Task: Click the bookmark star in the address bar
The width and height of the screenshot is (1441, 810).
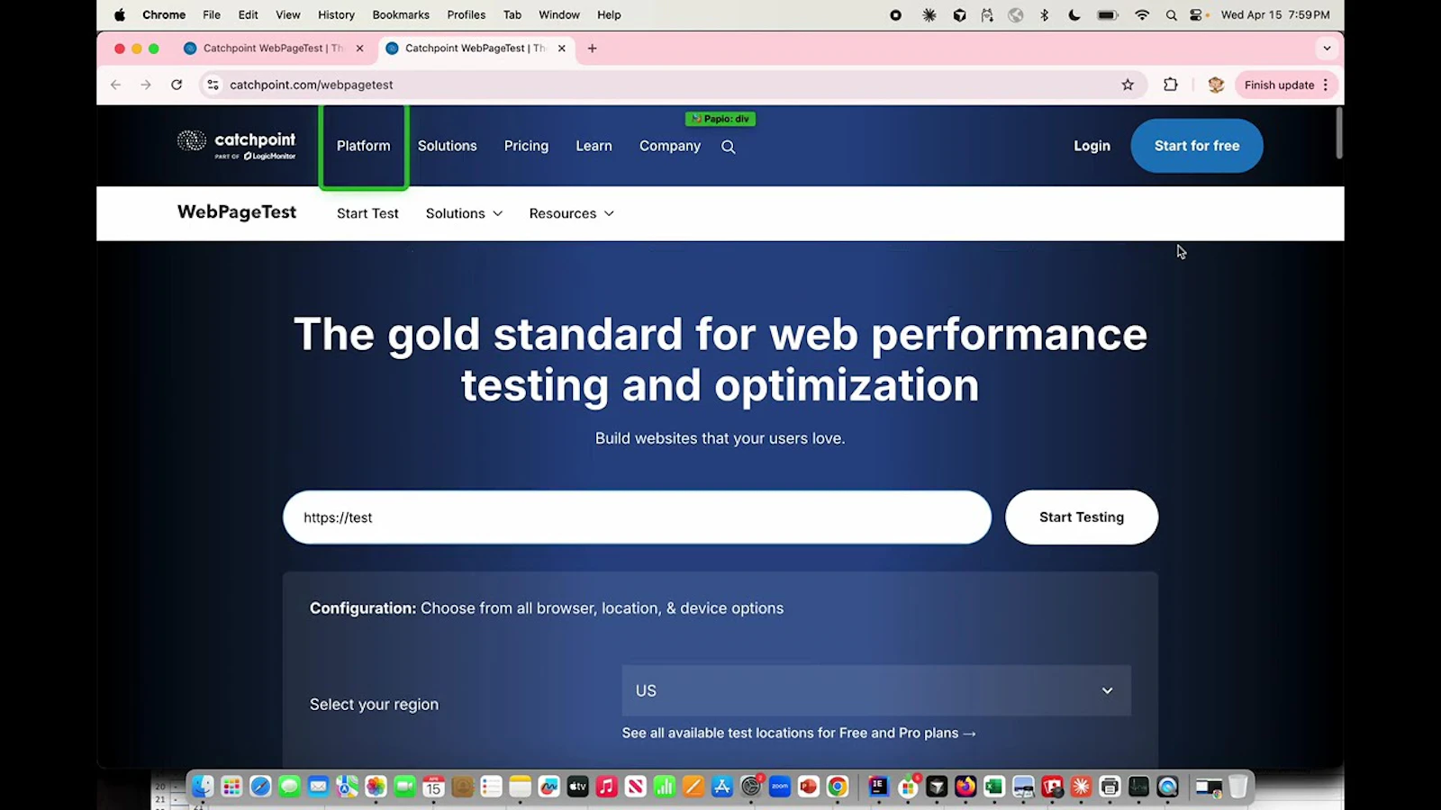Action: pyautogui.click(x=1128, y=84)
